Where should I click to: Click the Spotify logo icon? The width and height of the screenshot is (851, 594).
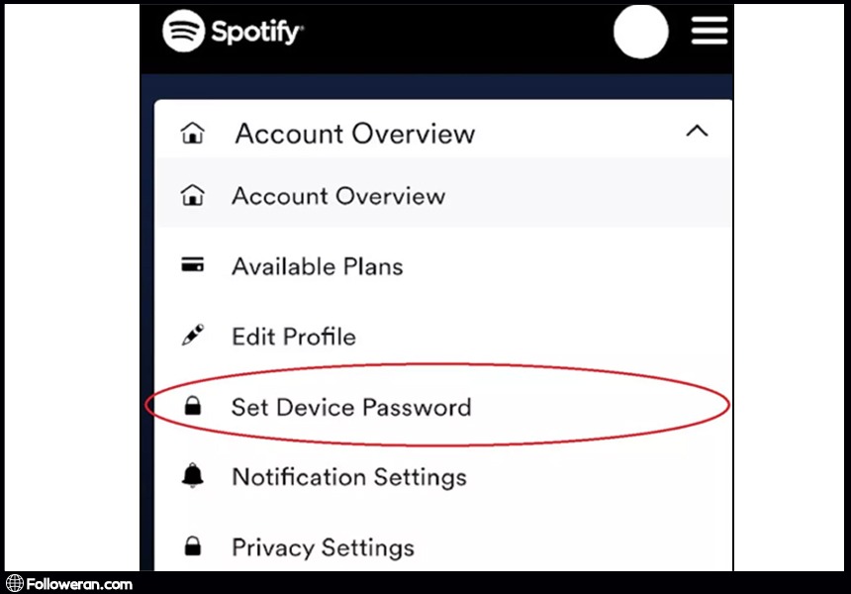(x=183, y=31)
